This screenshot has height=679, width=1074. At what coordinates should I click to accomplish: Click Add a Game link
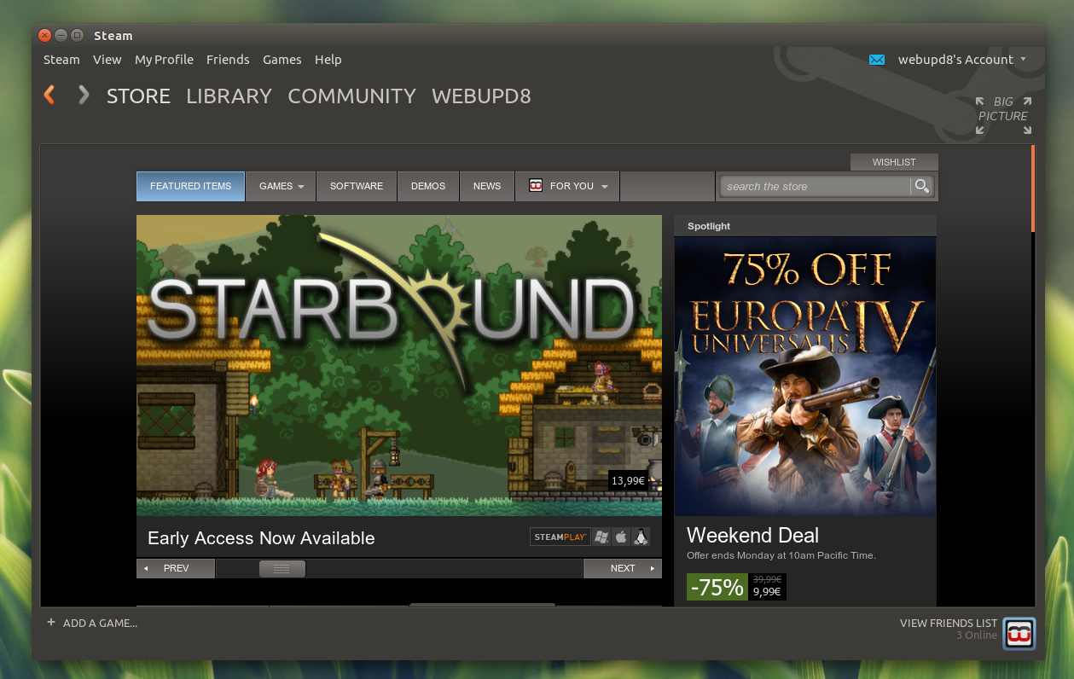pyautogui.click(x=100, y=623)
